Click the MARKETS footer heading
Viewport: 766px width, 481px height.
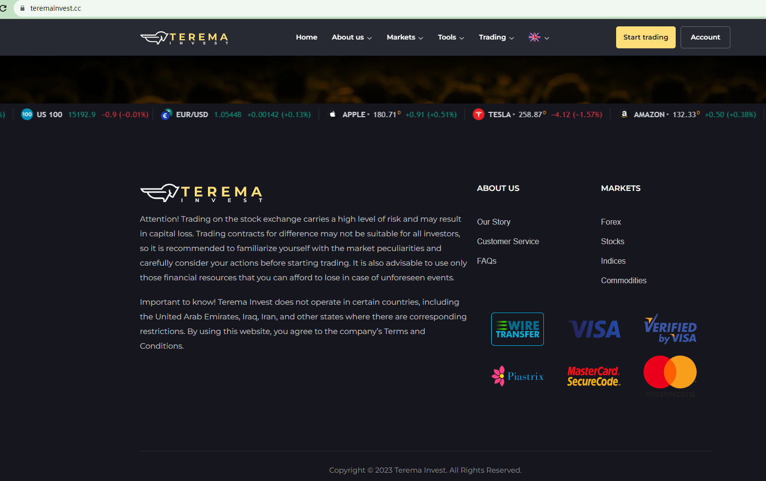click(x=621, y=188)
